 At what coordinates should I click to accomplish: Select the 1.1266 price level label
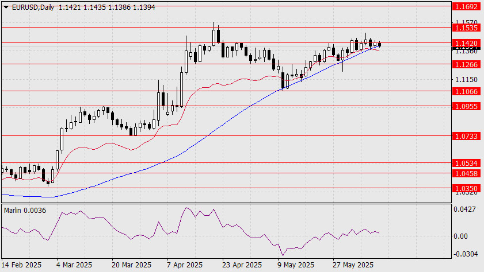466,65
